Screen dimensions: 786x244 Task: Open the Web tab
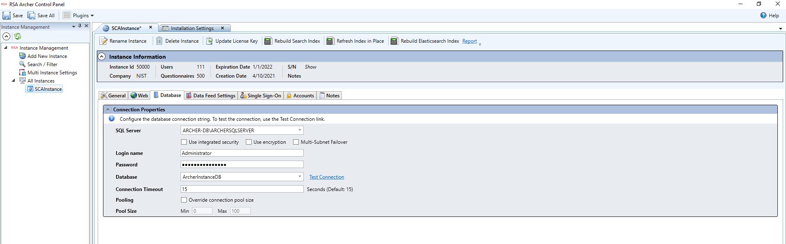[139, 96]
